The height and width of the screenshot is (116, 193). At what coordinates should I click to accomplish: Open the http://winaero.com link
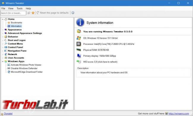coord(178,114)
